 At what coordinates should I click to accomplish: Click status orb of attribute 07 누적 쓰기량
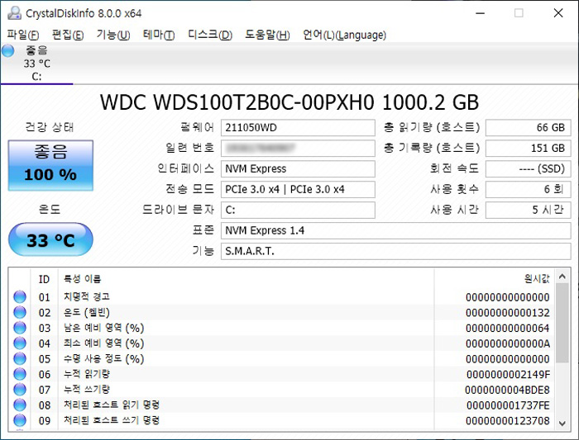click(20, 390)
